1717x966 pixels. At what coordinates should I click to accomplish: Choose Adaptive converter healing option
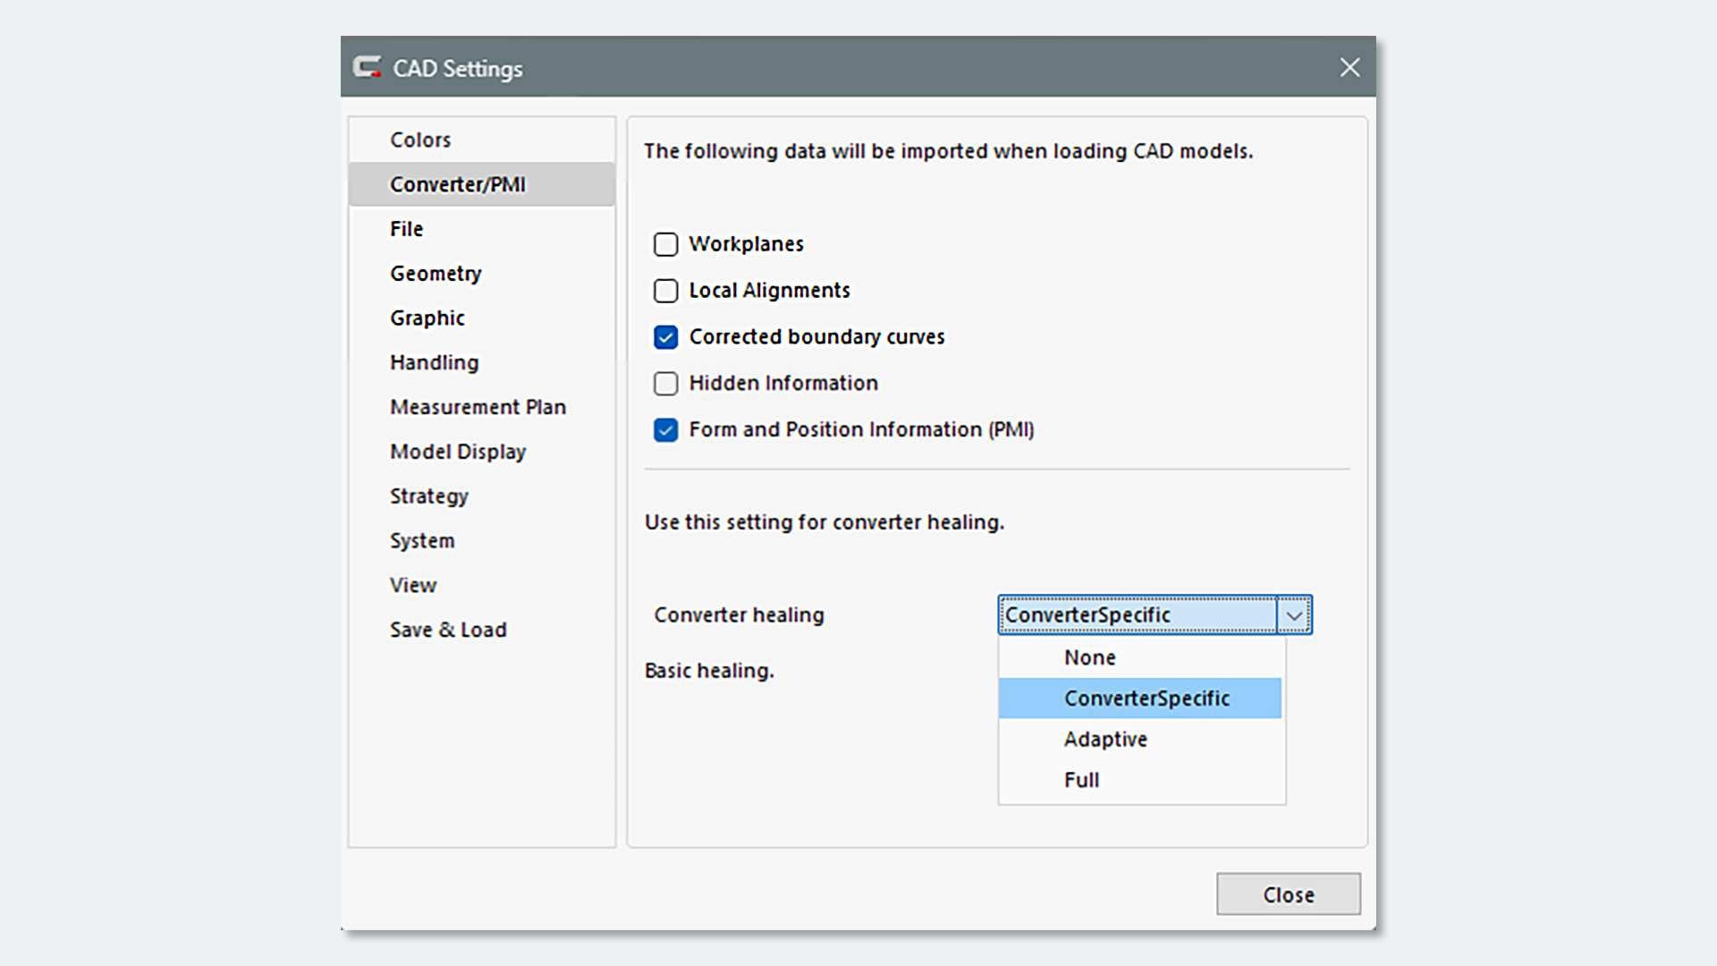pyautogui.click(x=1105, y=739)
